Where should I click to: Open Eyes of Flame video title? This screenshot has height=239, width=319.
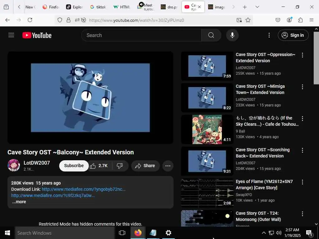pyautogui.click(x=264, y=185)
